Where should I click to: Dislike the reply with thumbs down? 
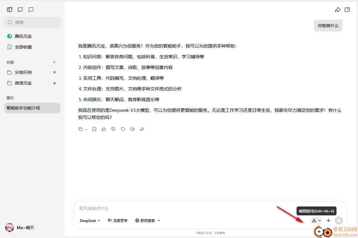(x=113, y=129)
